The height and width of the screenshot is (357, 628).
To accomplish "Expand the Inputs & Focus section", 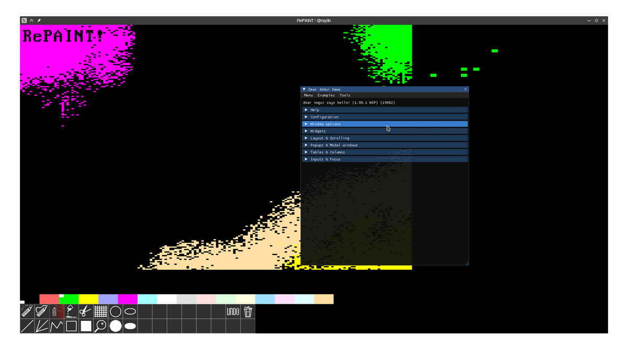I will point(385,159).
